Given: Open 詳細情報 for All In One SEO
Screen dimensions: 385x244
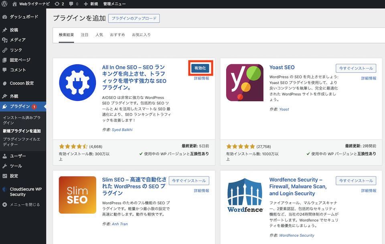Looking at the screenshot, I should (202, 78).
